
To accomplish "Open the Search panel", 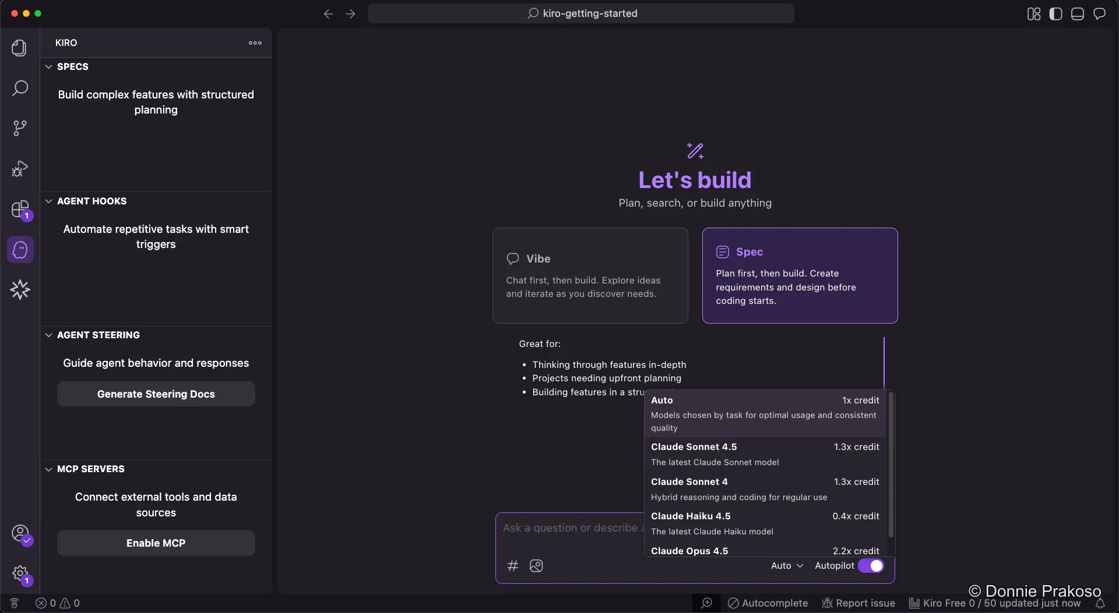I will coord(19,88).
